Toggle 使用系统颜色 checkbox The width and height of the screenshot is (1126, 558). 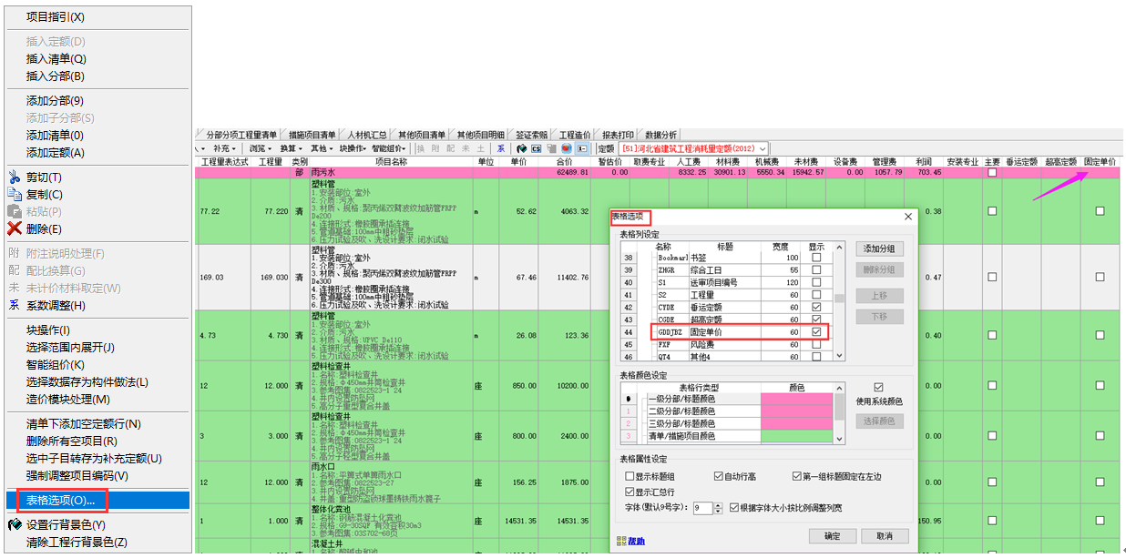[x=879, y=388]
